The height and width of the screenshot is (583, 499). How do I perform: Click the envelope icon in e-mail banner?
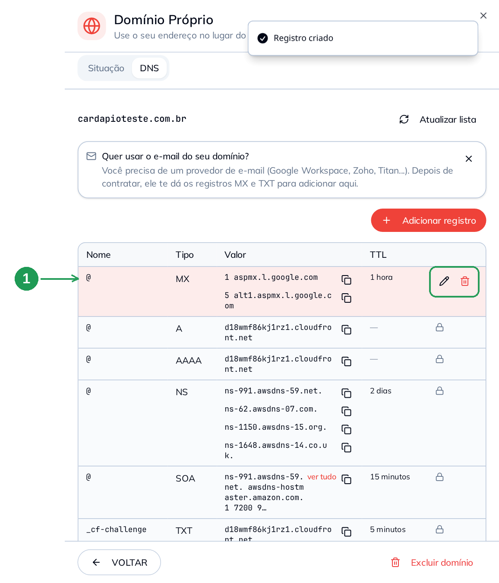91,156
